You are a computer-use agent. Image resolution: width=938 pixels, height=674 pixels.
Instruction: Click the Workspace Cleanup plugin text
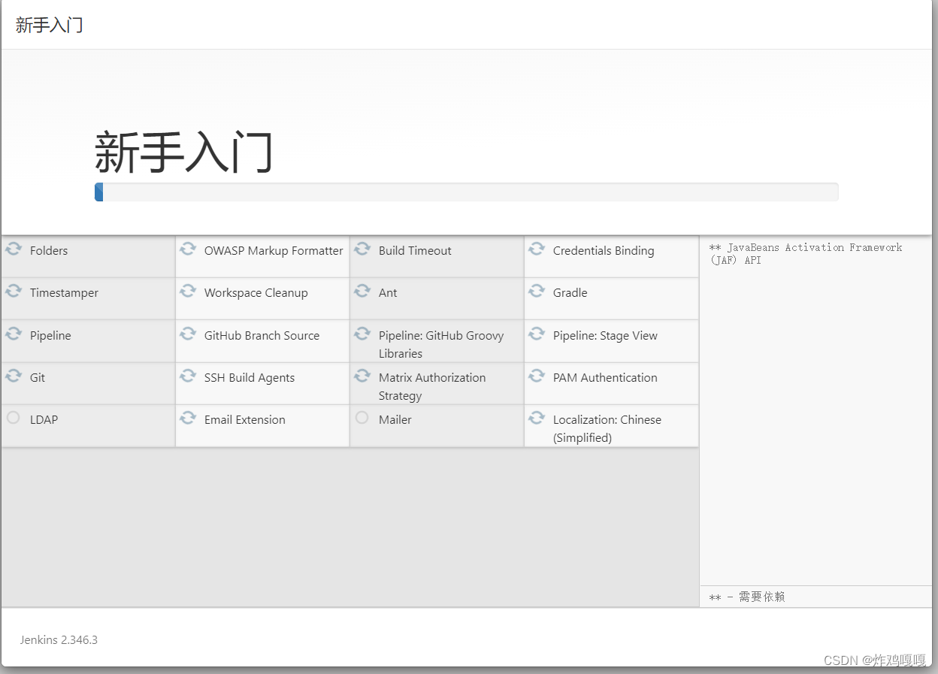pyautogui.click(x=256, y=293)
